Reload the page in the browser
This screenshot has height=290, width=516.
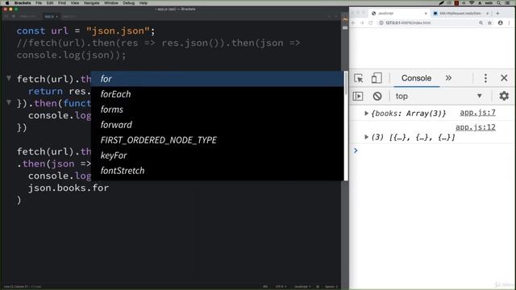click(371, 23)
